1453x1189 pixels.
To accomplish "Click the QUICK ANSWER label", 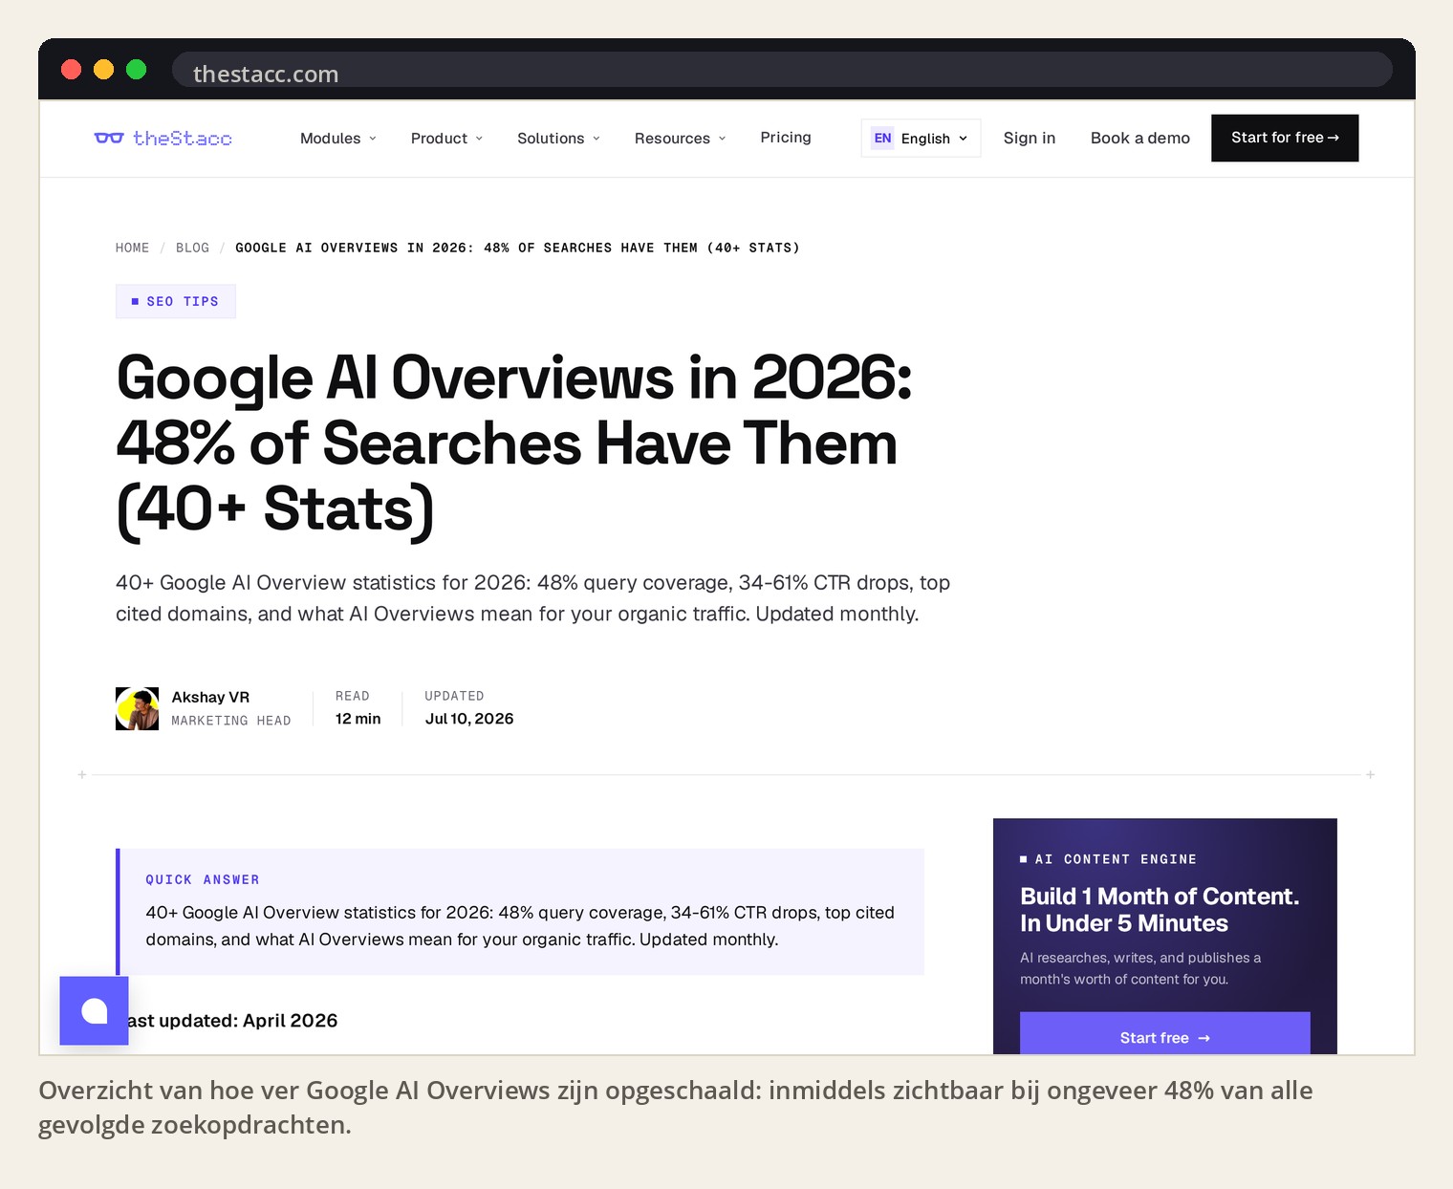I will tap(203, 879).
